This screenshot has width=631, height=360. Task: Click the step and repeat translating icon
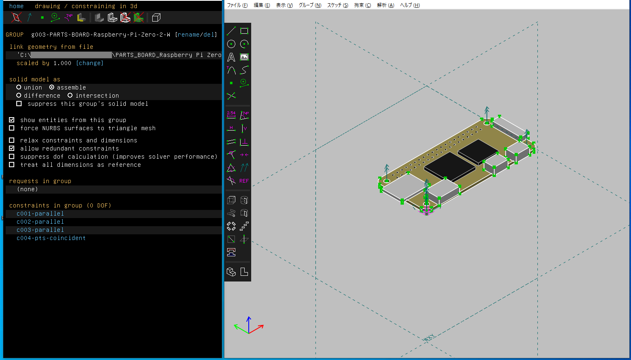244,226
